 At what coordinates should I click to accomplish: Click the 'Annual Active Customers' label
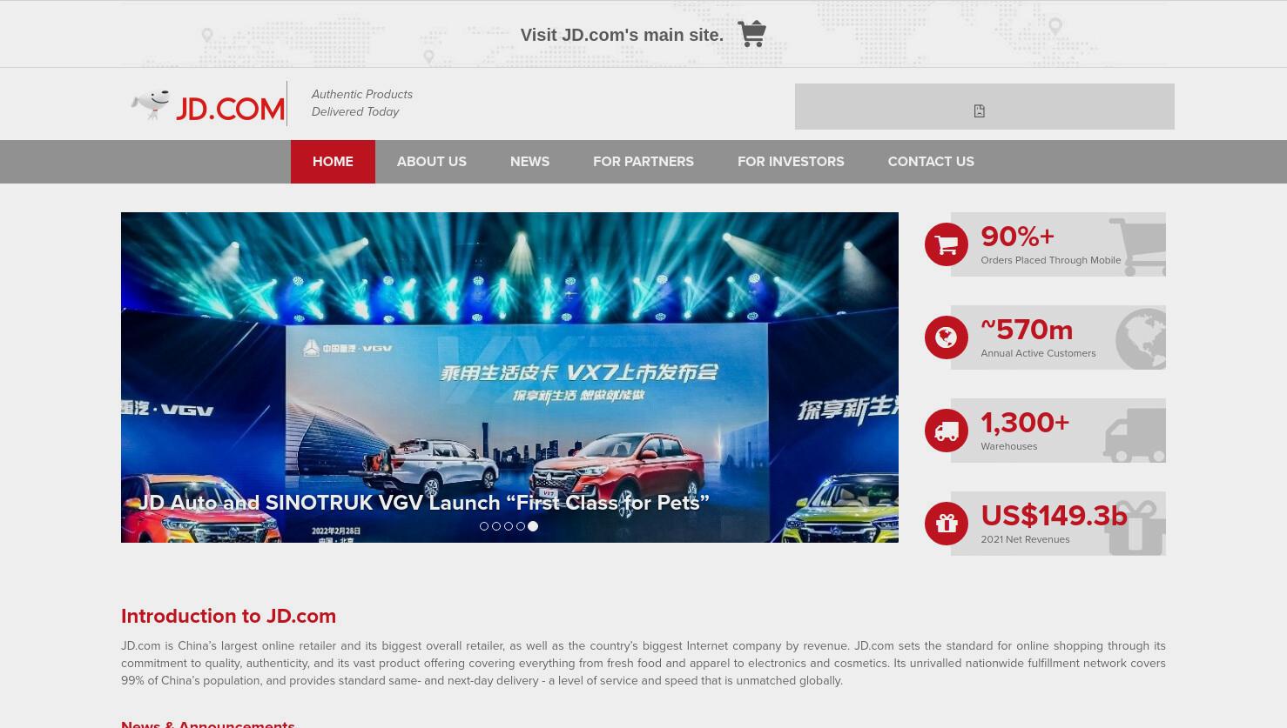pos(1038,353)
